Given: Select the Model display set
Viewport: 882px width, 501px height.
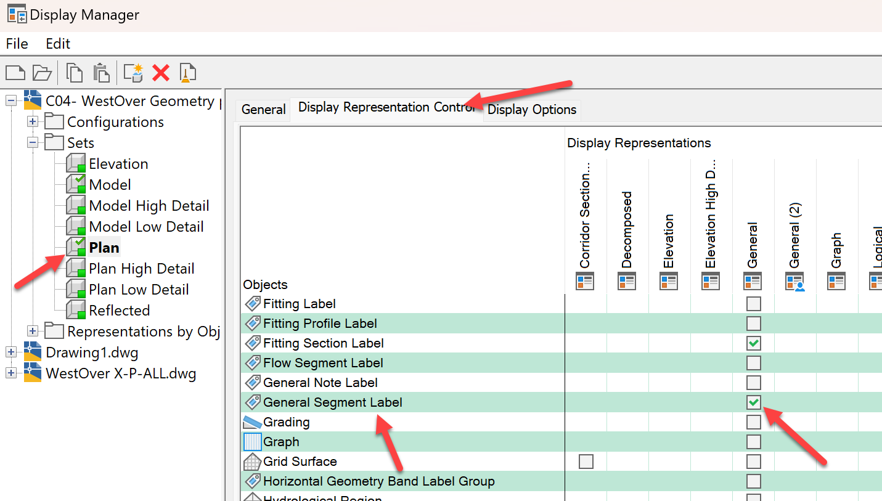Looking at the screenshot, I should click(111, 184).
